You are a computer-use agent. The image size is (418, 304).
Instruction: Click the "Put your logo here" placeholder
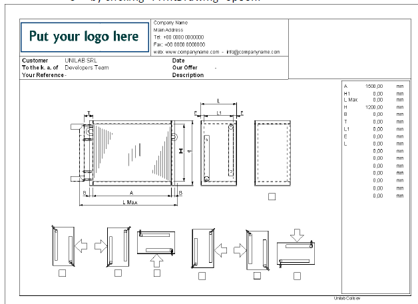pyautogui.click(x=85, y=37)
